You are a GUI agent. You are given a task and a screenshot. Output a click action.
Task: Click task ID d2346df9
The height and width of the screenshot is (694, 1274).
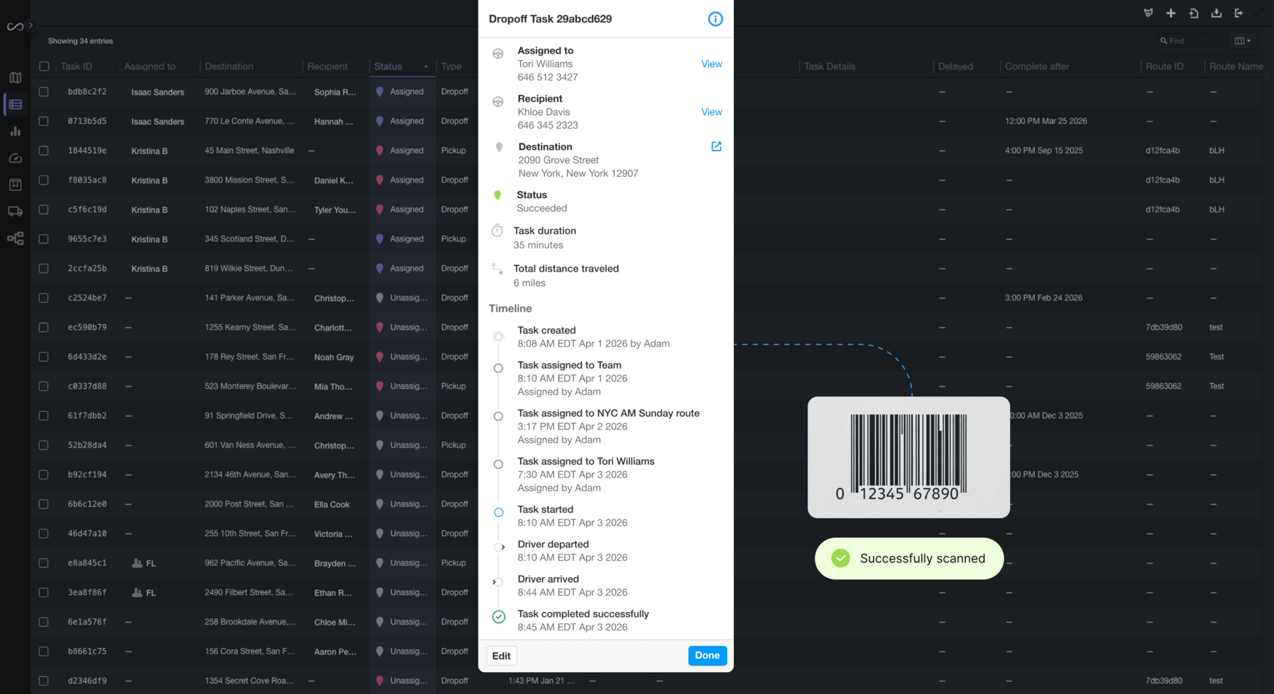(87, 681)
